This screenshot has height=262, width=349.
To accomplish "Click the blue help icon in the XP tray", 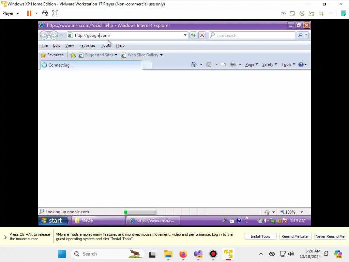I will (239, 221).
